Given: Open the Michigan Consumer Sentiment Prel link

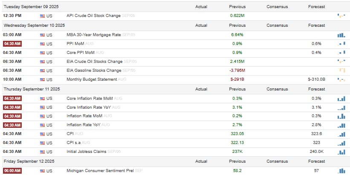Looking at the screenshot, I should tap(100, 171).
